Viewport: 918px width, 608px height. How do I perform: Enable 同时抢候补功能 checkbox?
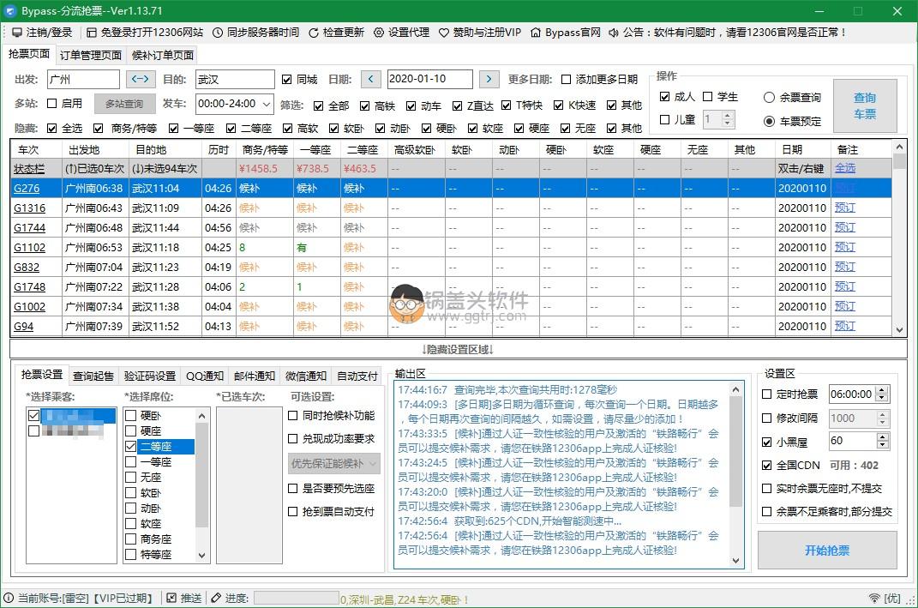(x=293, y=415)
